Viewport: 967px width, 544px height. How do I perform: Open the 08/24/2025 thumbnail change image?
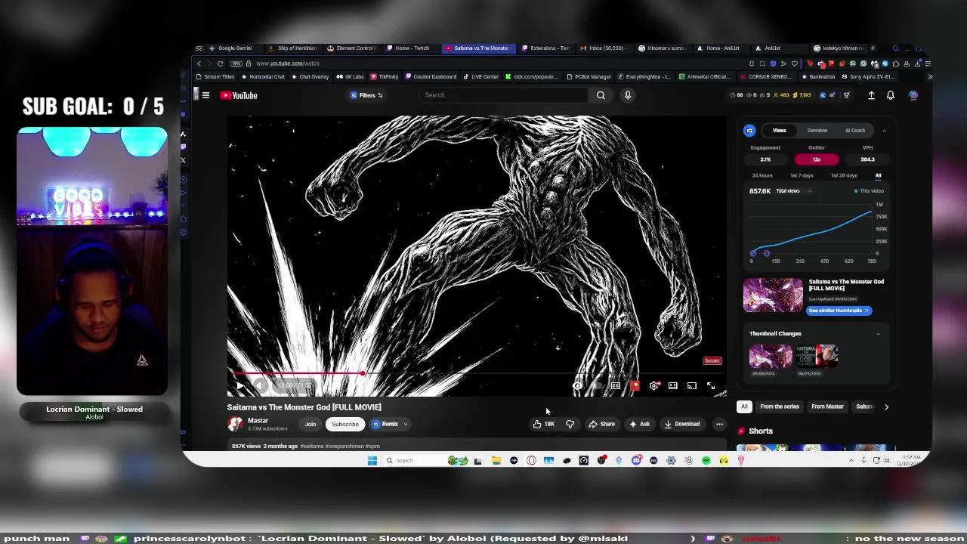817,356
